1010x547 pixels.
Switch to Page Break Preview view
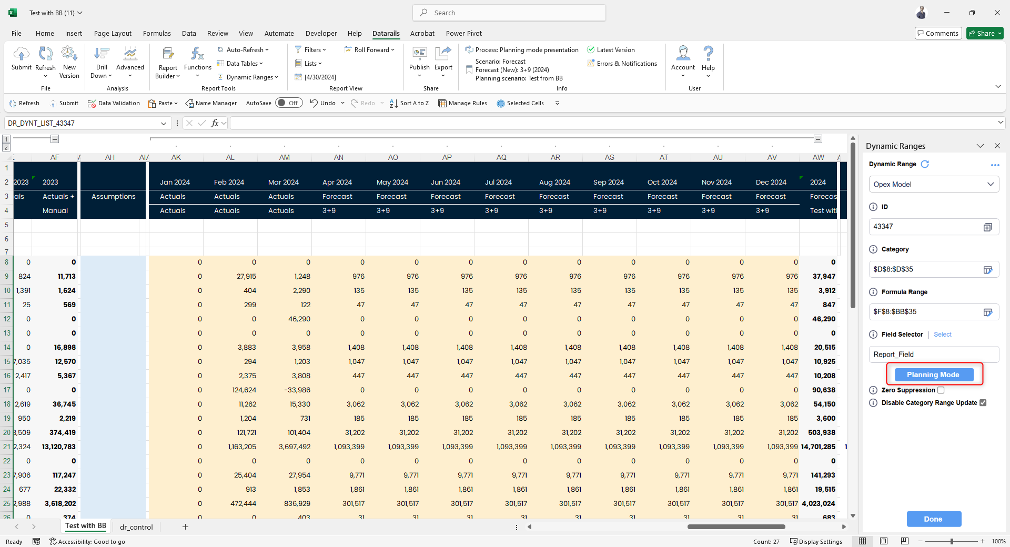(x=904, y=541)
